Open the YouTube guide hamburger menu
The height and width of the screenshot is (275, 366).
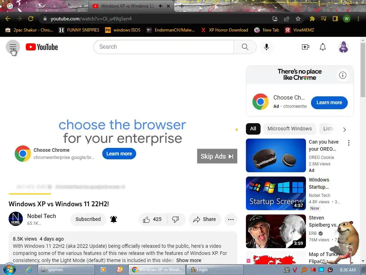pyautogui.click(x=13, y=47)
